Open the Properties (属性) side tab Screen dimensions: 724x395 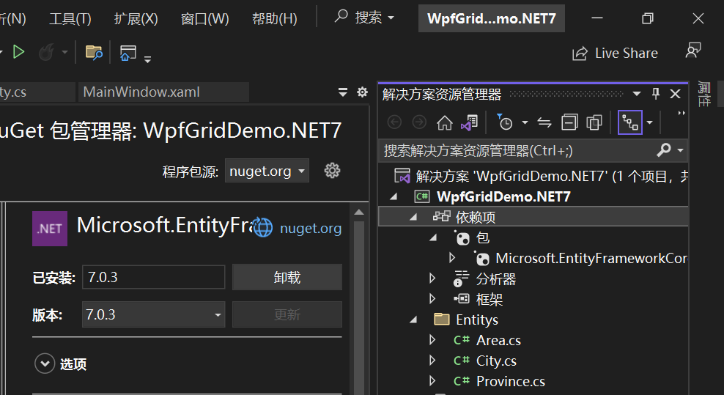tap(703, 94)
